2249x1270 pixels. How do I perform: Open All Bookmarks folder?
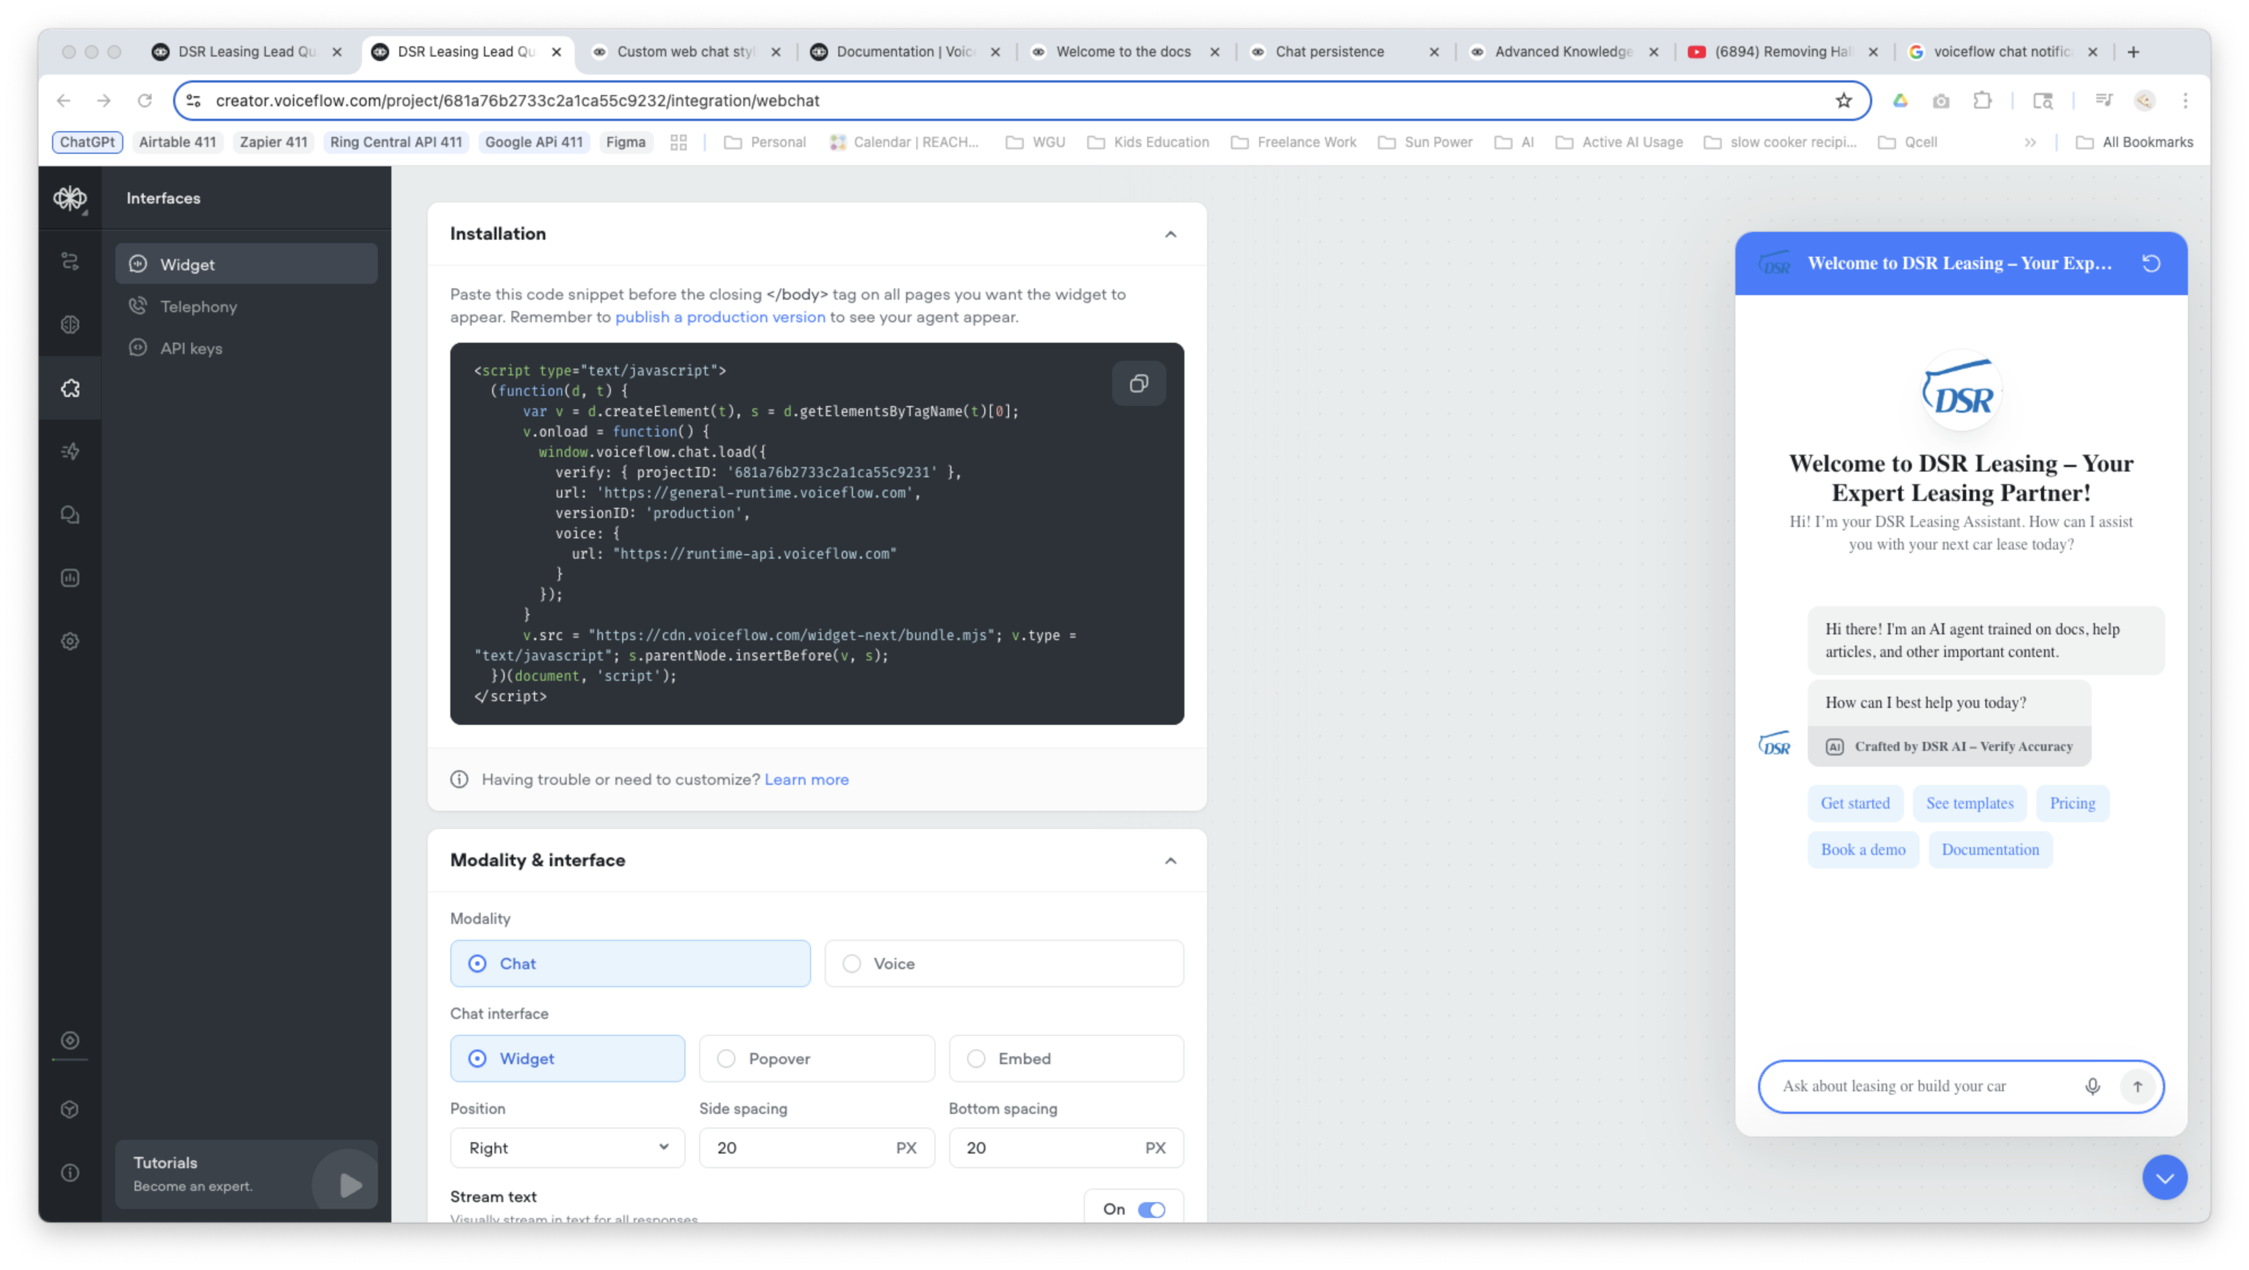click(2134, 142)
